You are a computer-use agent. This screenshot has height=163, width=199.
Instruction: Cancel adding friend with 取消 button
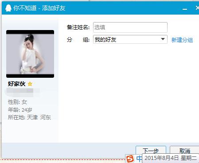click(184, 150)
